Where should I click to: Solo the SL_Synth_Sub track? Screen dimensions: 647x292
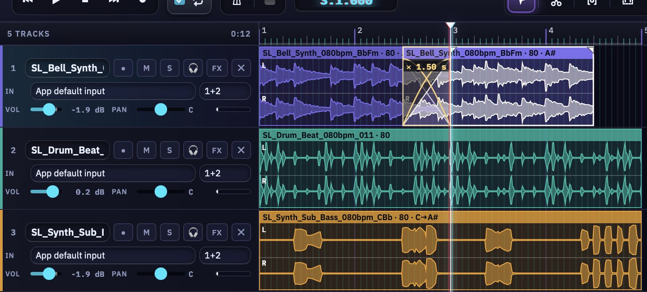[169, 233]
